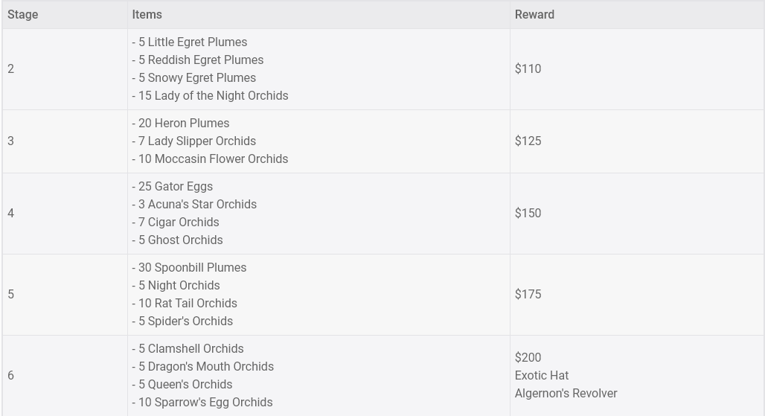Click the $150 reward value
The image size is (765, 416).
(528, 214)
